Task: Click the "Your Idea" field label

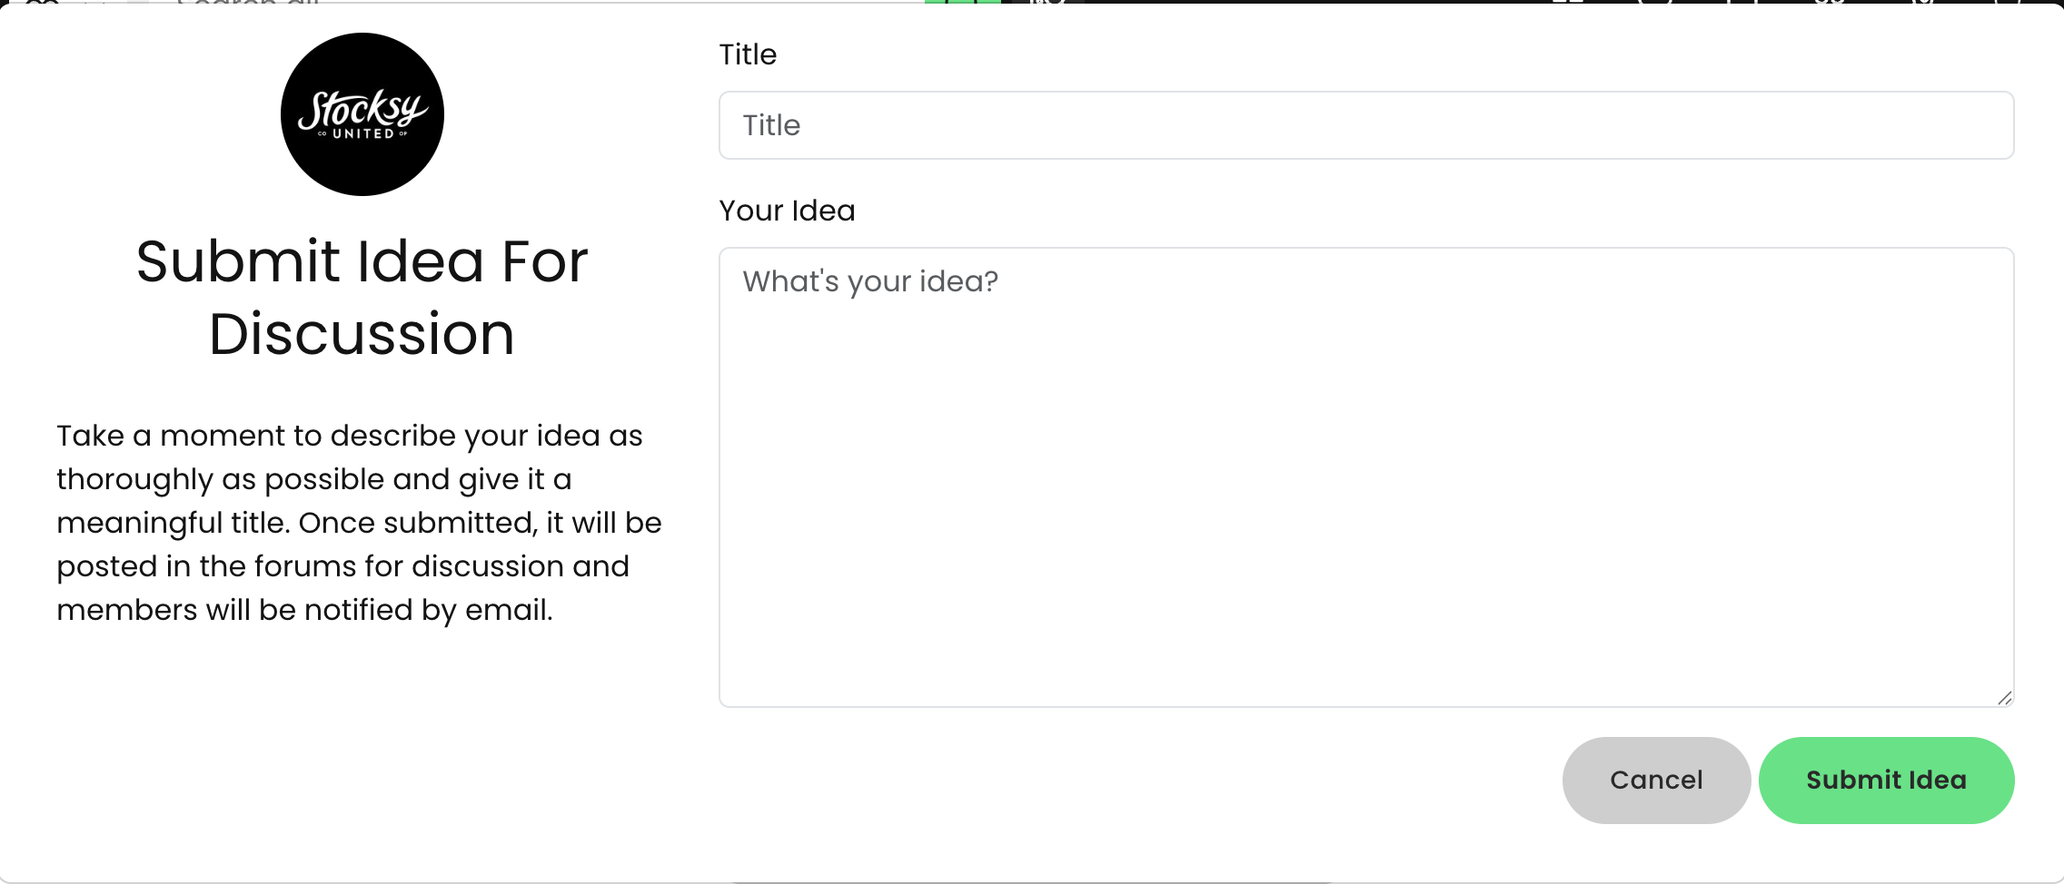Action: click(x=787, y=211)
